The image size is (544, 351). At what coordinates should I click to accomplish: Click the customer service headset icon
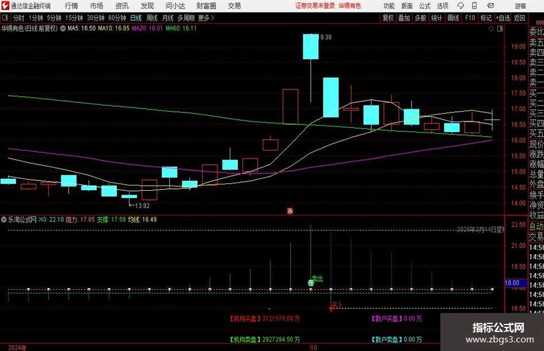tap(461, 6)
